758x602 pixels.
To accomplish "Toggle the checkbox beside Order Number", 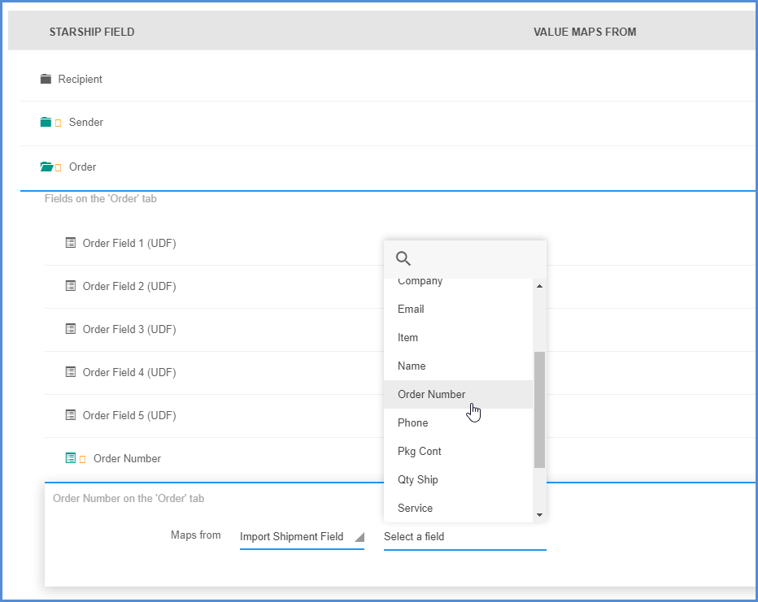I will pos(82,457).
